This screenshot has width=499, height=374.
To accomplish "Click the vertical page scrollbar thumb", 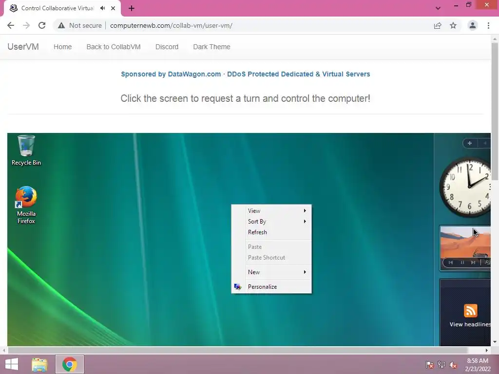I will pos(495,112).
